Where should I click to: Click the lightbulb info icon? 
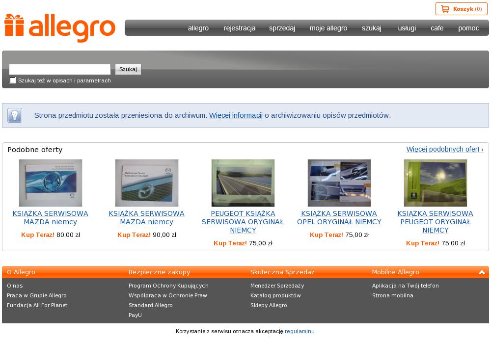coord(15,115)
